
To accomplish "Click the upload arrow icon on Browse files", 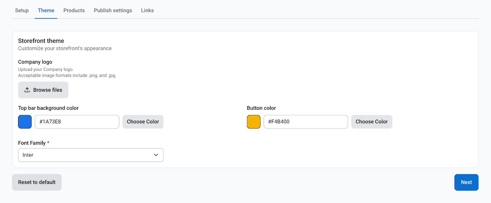I will [27, 90].
